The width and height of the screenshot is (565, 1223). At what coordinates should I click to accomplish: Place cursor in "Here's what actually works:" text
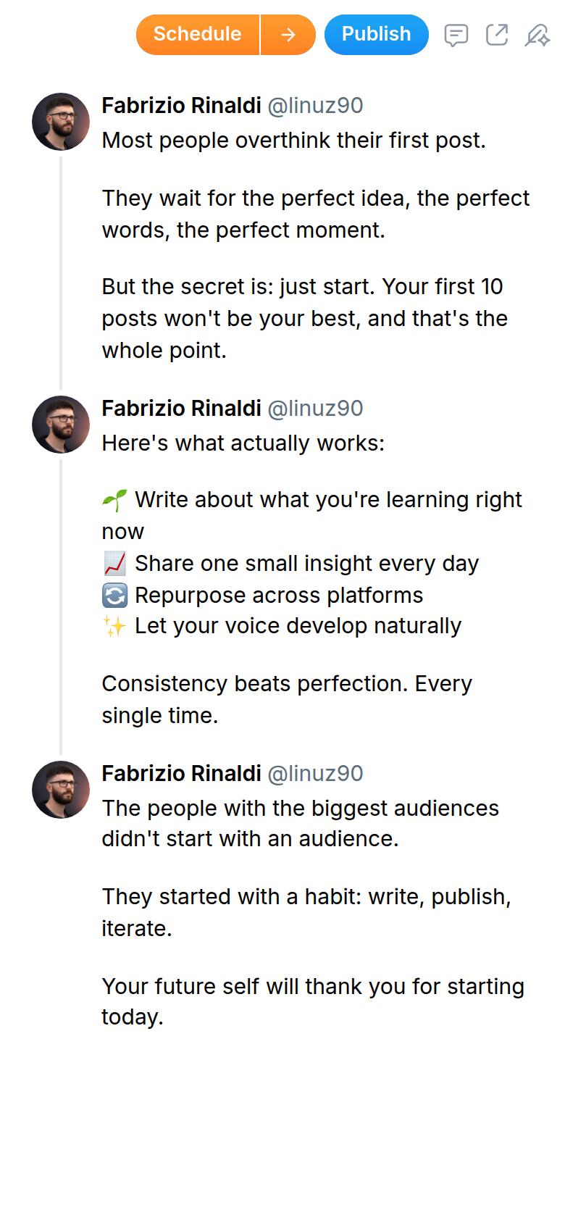pyautogui.click(x=243, y=443)
